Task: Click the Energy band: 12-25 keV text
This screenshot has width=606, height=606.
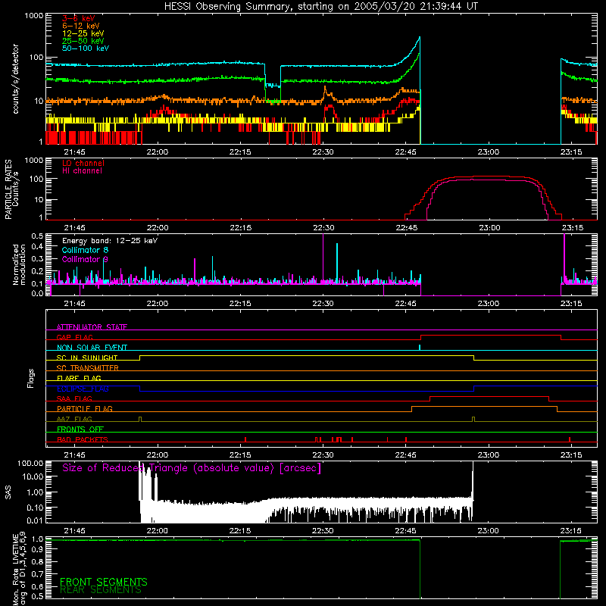Action: (x=109, y=241)
